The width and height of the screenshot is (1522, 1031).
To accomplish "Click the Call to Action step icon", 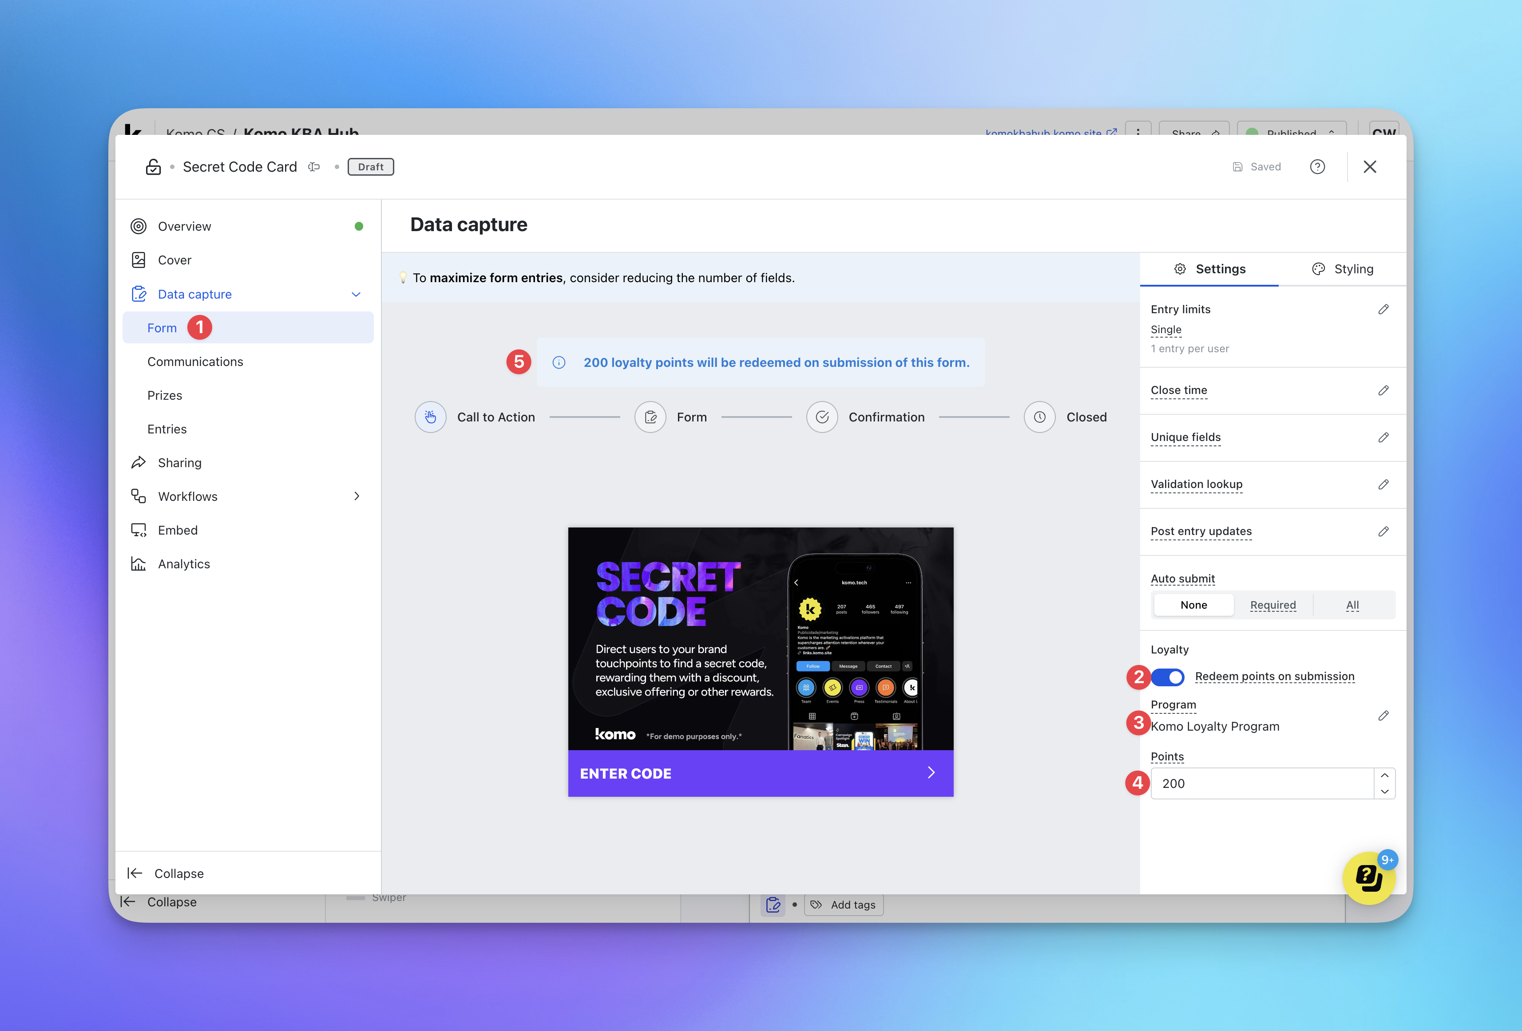I will [430, 417].
